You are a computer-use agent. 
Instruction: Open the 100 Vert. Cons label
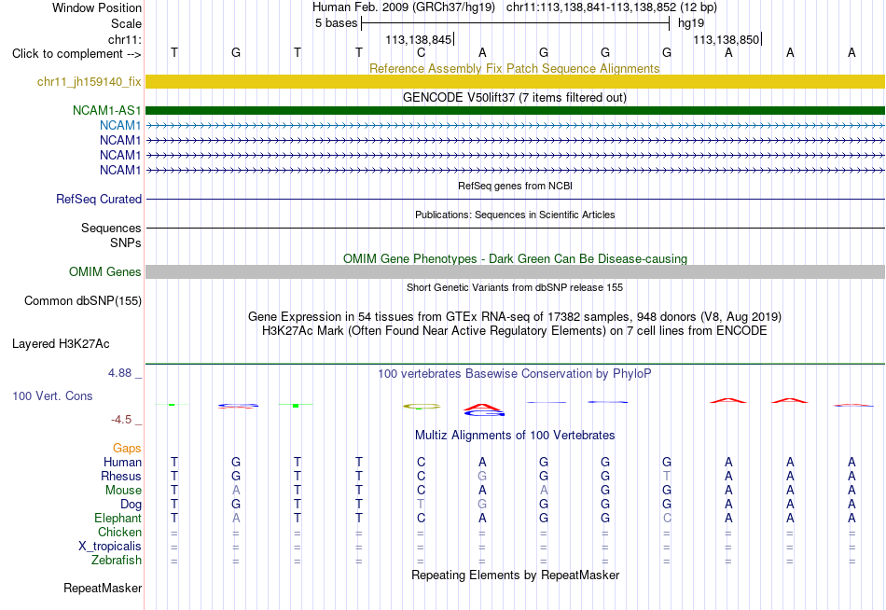[x=52, y=395]
